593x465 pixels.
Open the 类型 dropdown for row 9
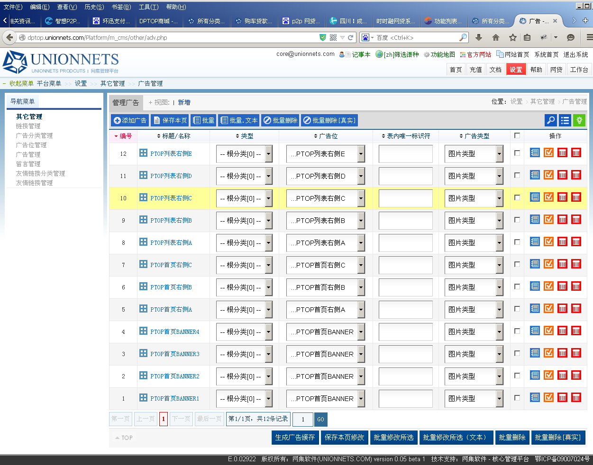269,221
